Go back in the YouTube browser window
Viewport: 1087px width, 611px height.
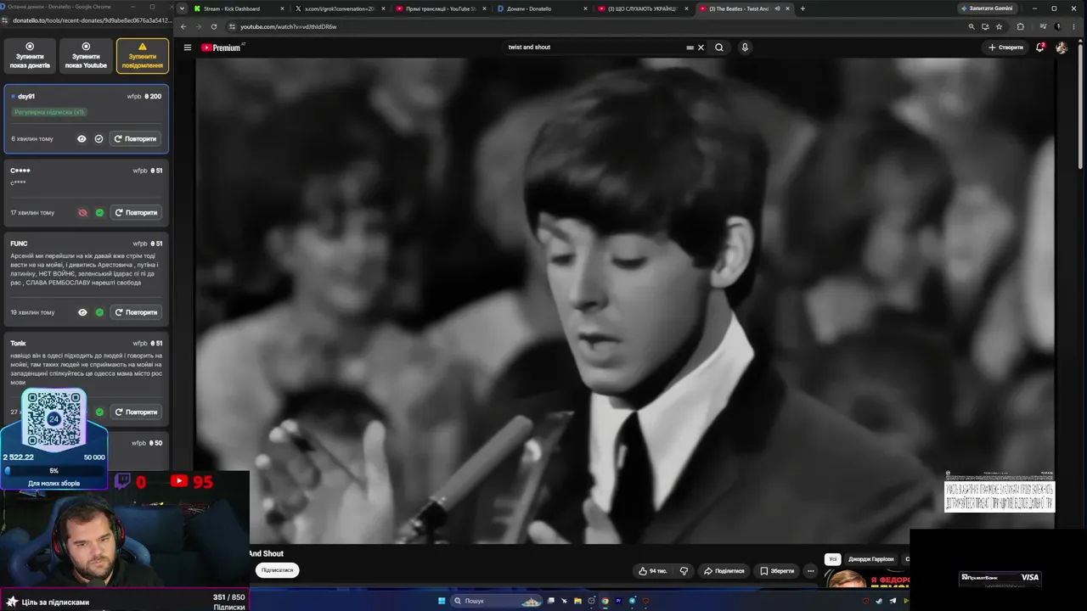click(x=183, y=26)
